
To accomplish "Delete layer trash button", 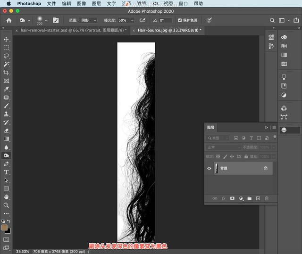I will [267, 198].
